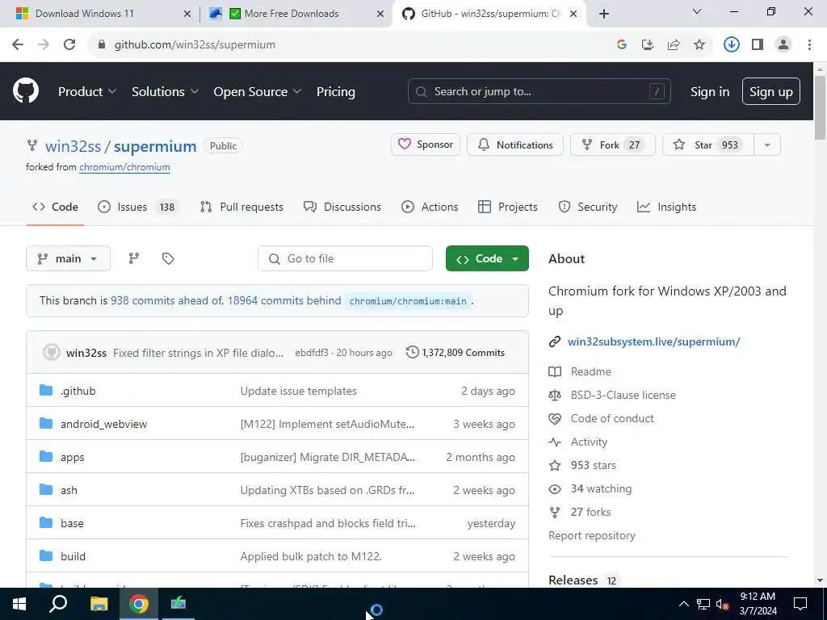The height and width of the screenshot is (620, 827).
Task: Open win32subsystem.live/supermium/ link
Action: [x=653, y=341]
